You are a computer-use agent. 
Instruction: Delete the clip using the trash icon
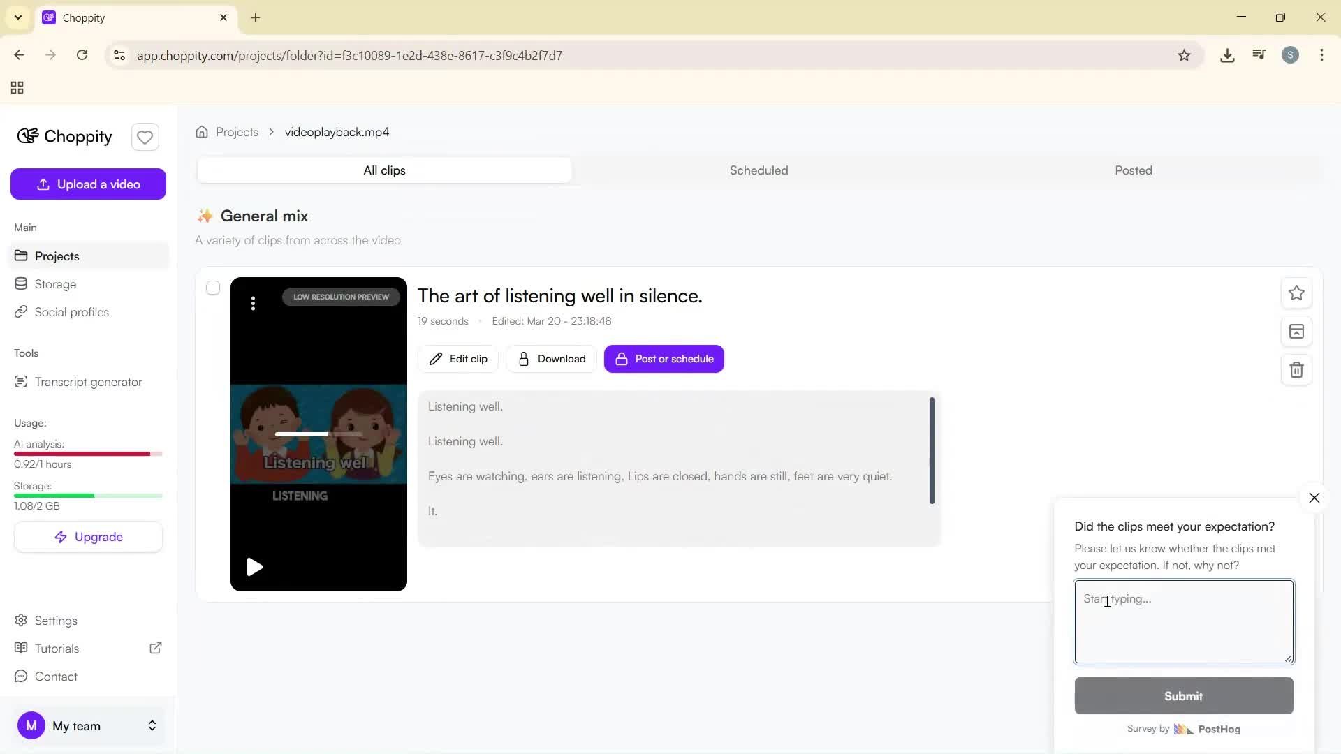pos(1296,370)
